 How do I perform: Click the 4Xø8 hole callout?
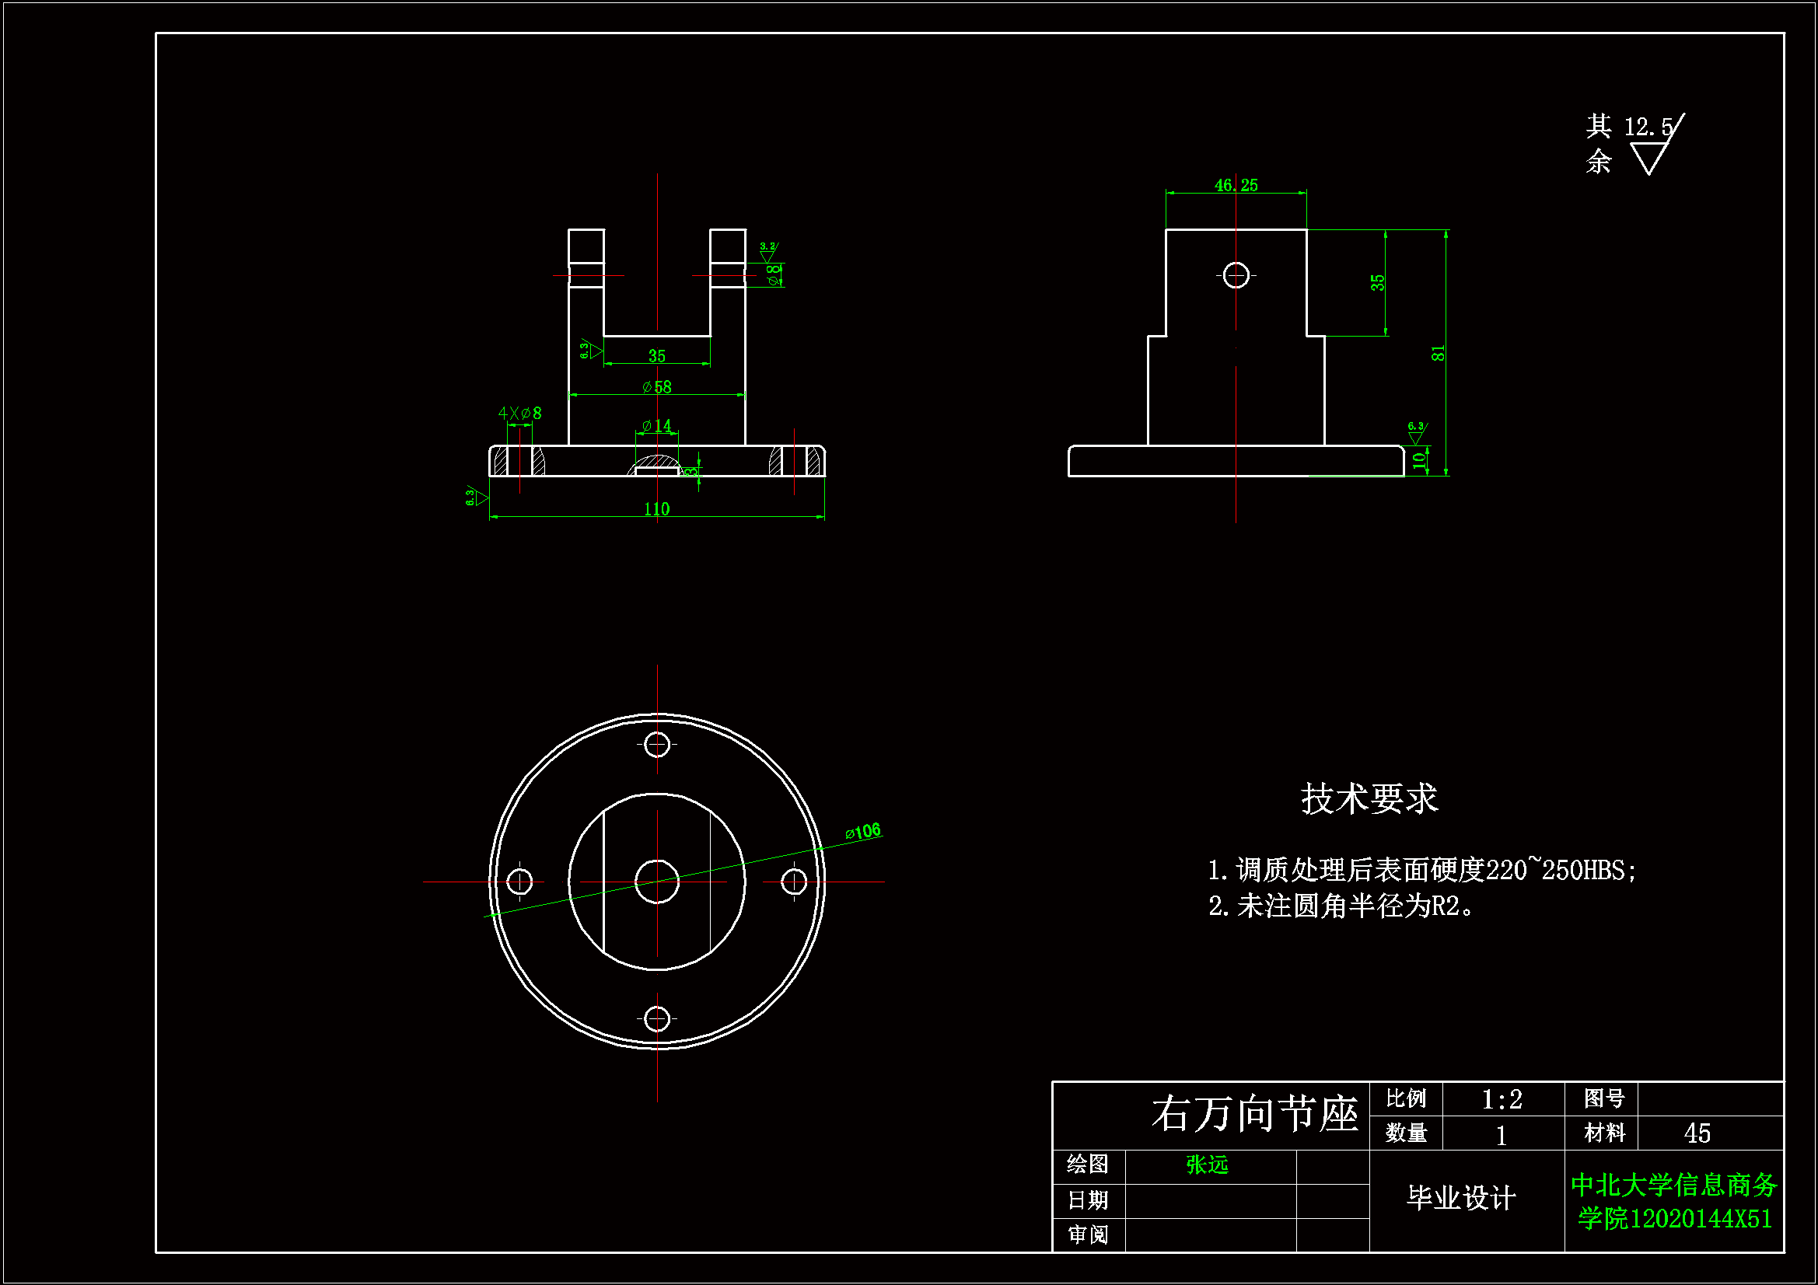point(519,414)
